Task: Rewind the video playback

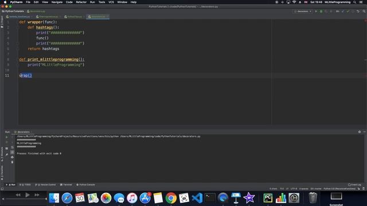Action: (x=18, y=195)
